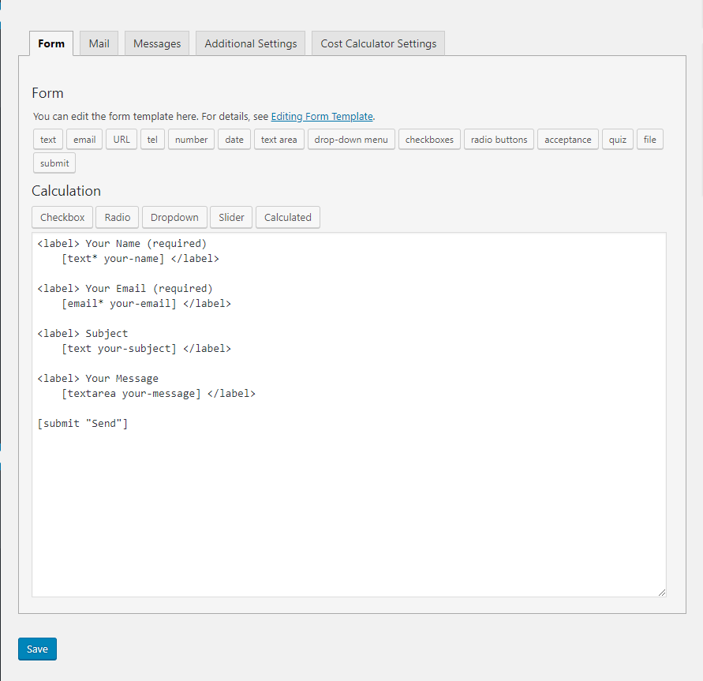Viewport: 703px width, 681px height.
Task: Click the "<label> Subject" line
Action: (x=83, y=333)
